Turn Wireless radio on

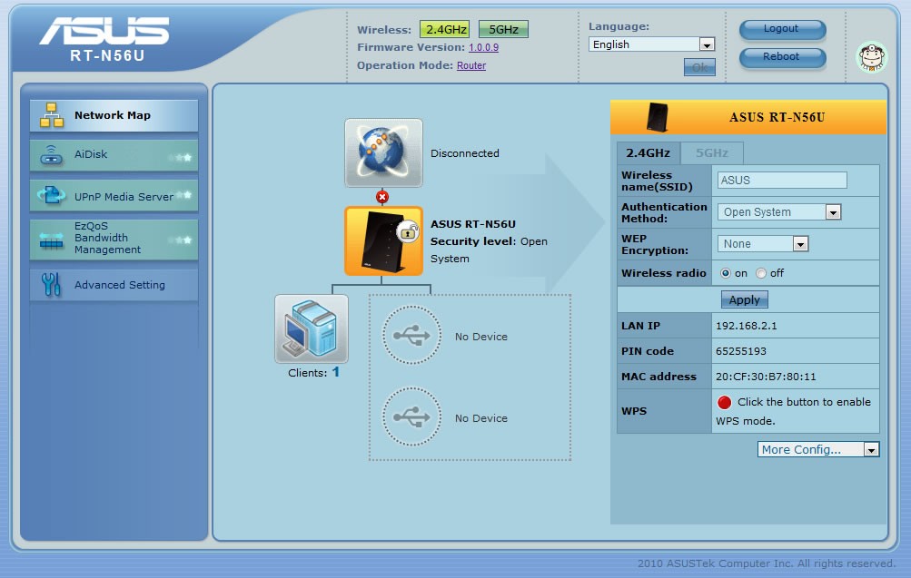point(725,273)
